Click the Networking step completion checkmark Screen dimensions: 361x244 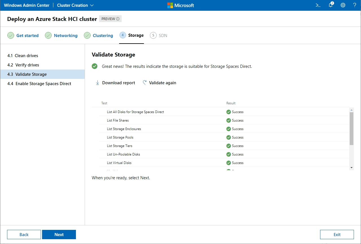[48, 35]
